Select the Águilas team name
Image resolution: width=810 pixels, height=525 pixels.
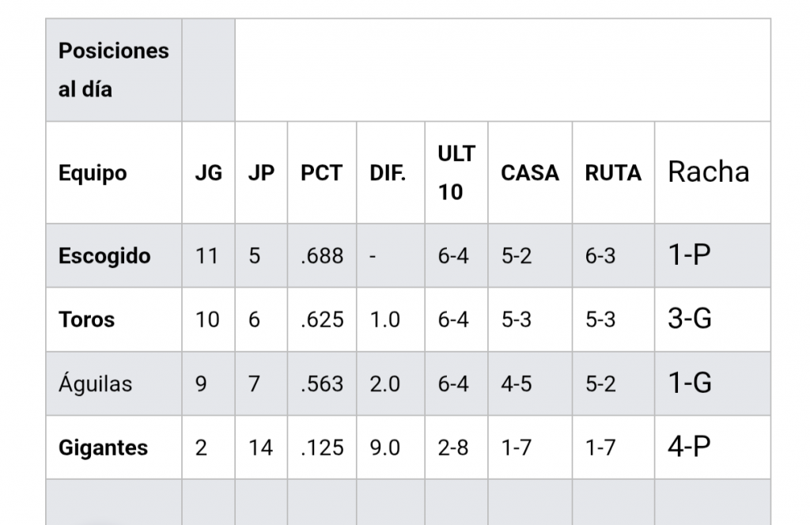point(95,384)
